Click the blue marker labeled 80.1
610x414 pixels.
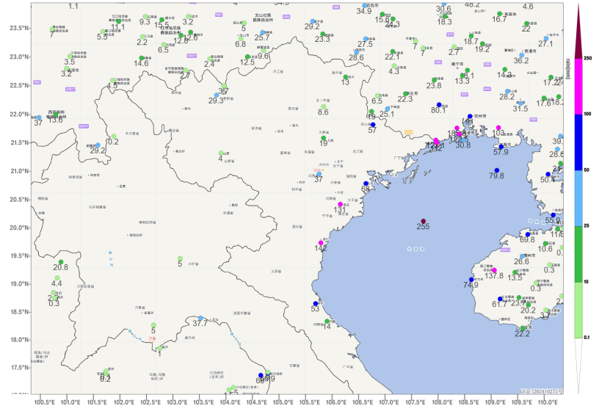(439, 105)
